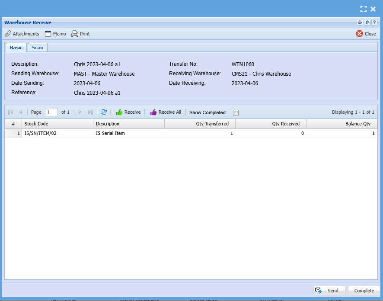Click the panel settings gear icon
Viewport: 383px width, 301px height.
(360, 22)
